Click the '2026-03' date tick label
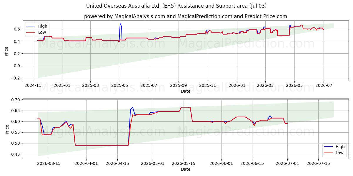The height and width of the screenshot is (176, 353). click(x=265, y=86)
